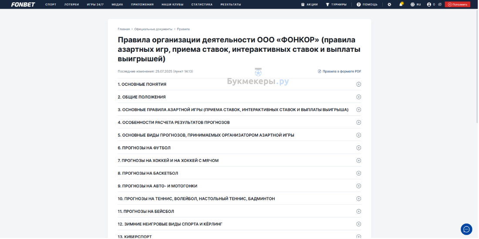Open the Лотереи menu
479x239 pixels.
click(71, 5)
